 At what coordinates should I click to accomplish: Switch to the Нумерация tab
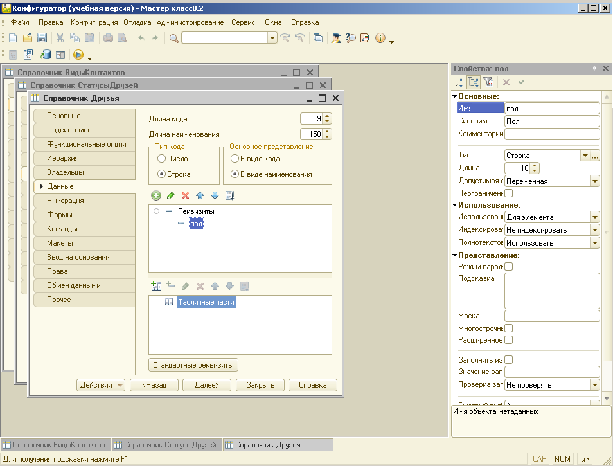click(66, 201)
